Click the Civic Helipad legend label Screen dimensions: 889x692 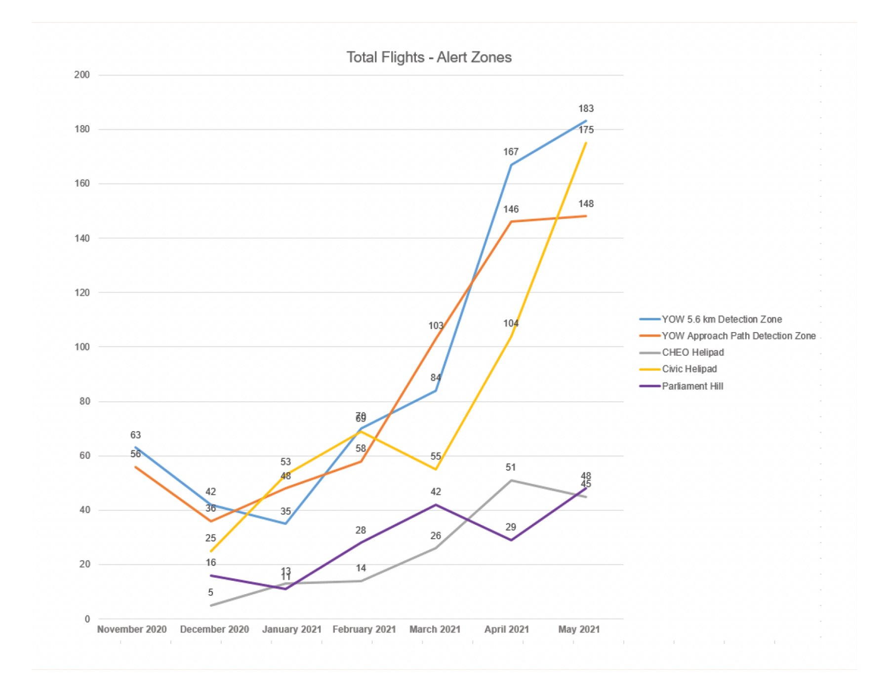[x=689, y=369]
